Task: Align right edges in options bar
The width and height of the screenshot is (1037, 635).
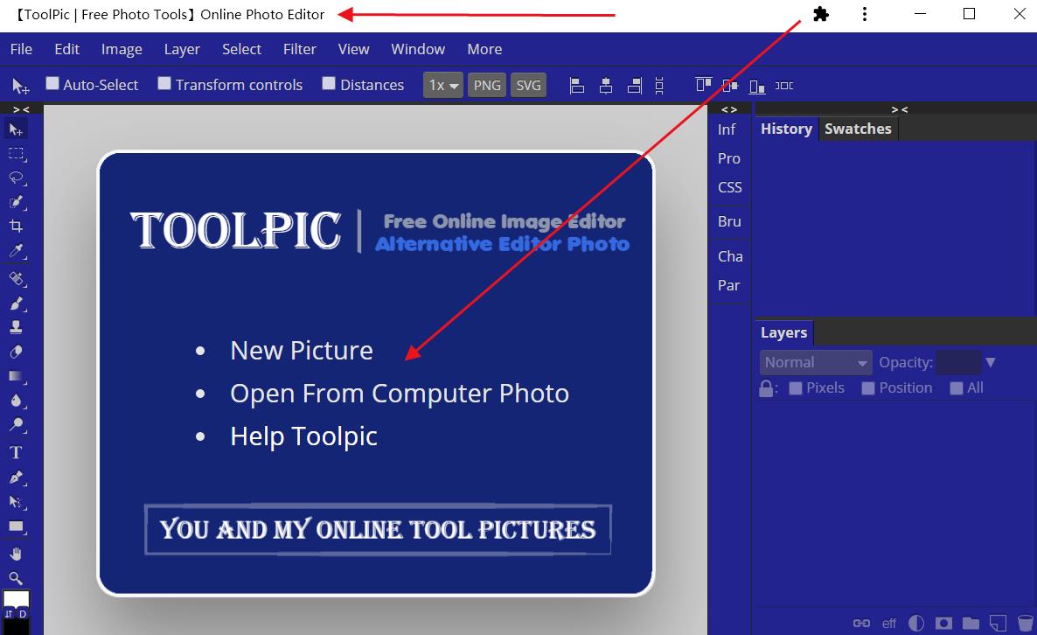Action: [x=634, y=86]
